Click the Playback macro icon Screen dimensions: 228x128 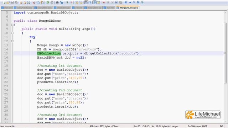pyautogui.click(x=112, y=2)
